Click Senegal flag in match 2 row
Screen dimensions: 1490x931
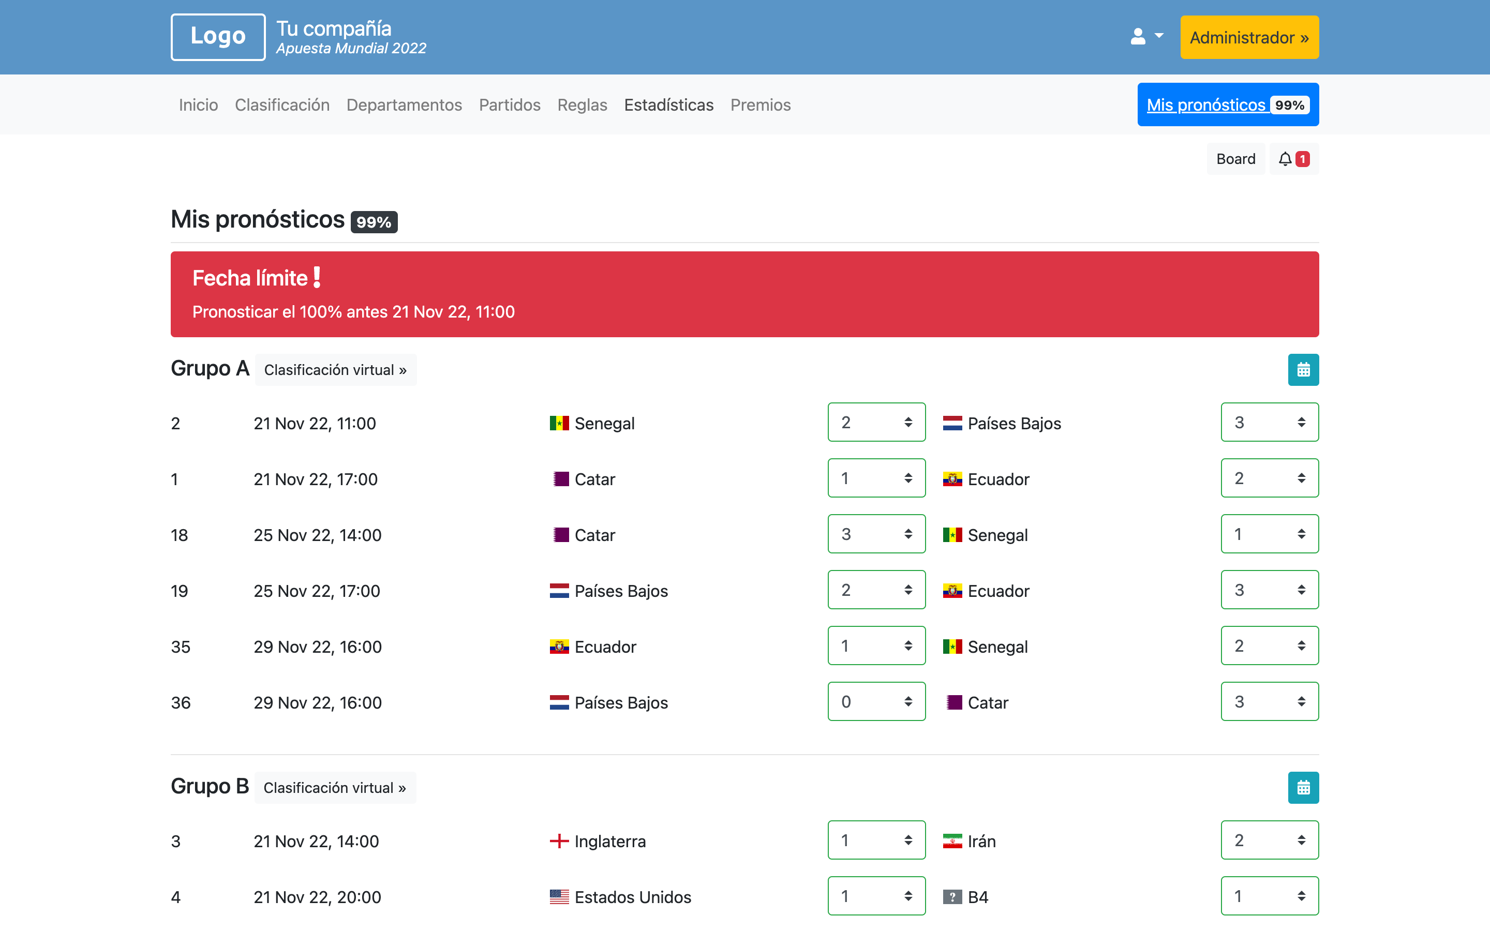[x=559, y=423]
